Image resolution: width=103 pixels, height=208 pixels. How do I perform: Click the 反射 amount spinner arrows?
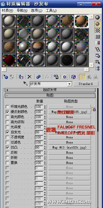[45, 153]
